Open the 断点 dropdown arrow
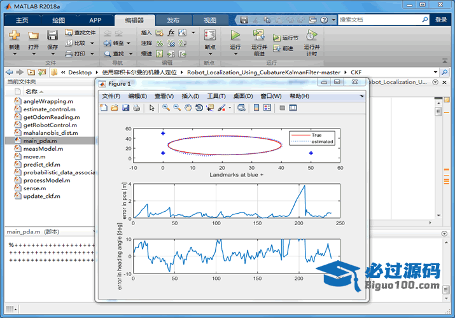Viewport: 455px width, 318px height. tap(210, 54)
